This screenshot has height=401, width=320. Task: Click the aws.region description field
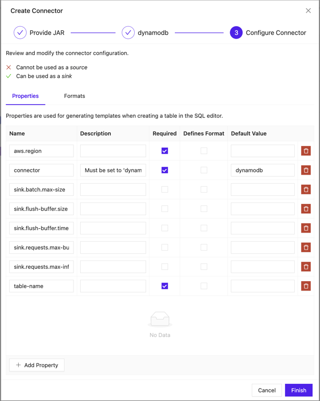(x=113, y=151)
